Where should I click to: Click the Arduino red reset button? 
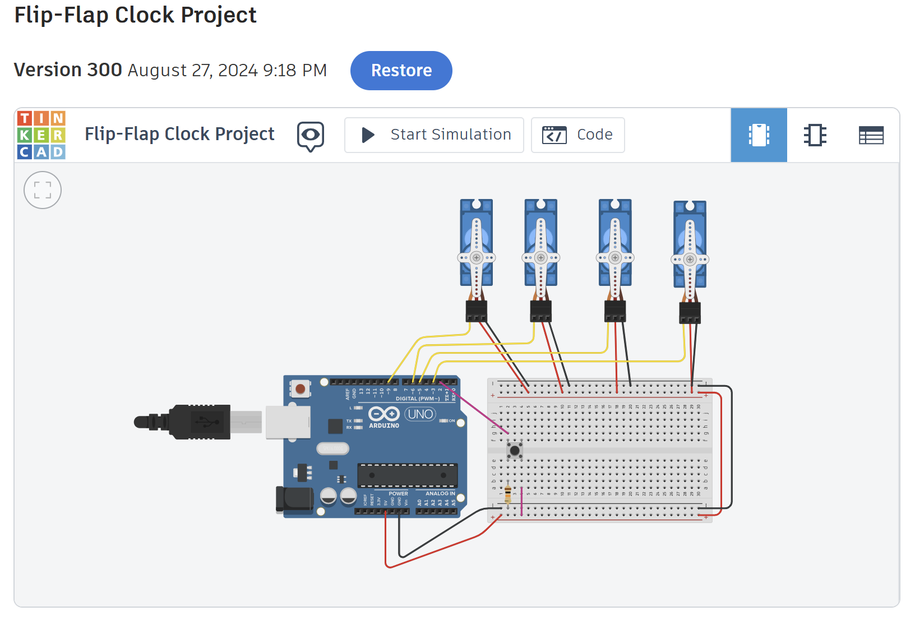[x=300, y=388]
